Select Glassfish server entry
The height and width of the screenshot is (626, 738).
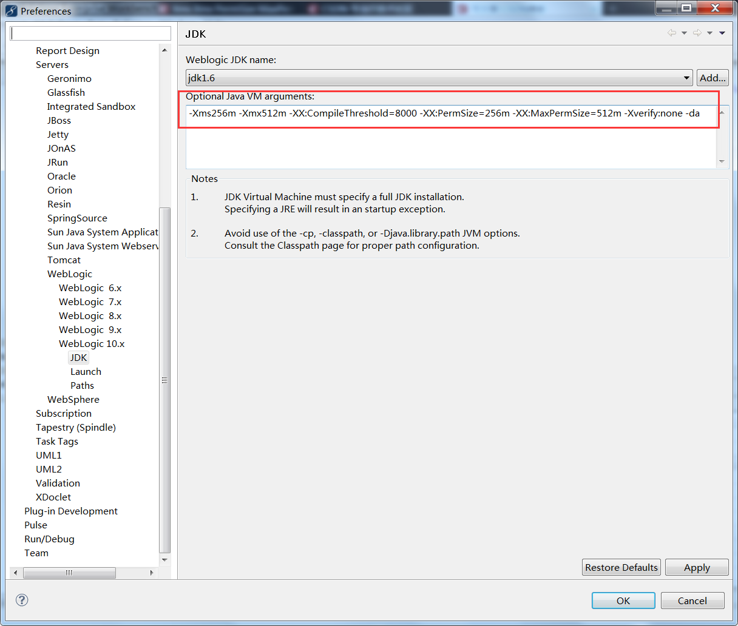click(x=66, y=93)
